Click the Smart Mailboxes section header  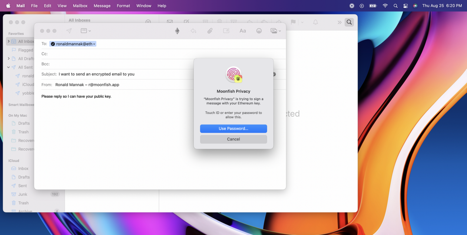pos(21,105)
